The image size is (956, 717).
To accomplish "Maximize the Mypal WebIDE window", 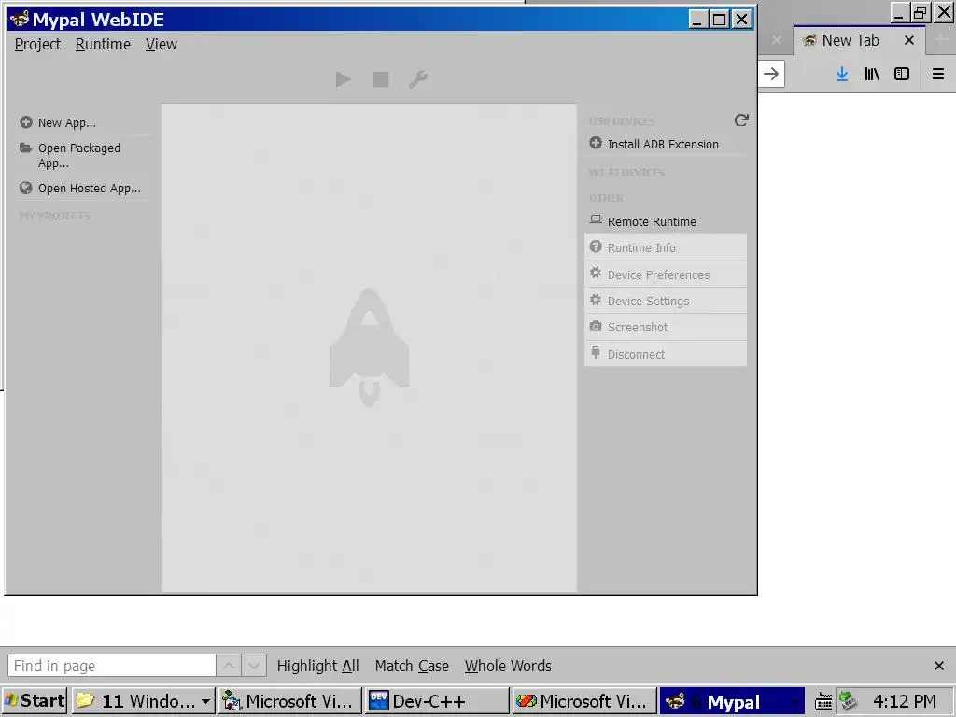I will point(720,20).
